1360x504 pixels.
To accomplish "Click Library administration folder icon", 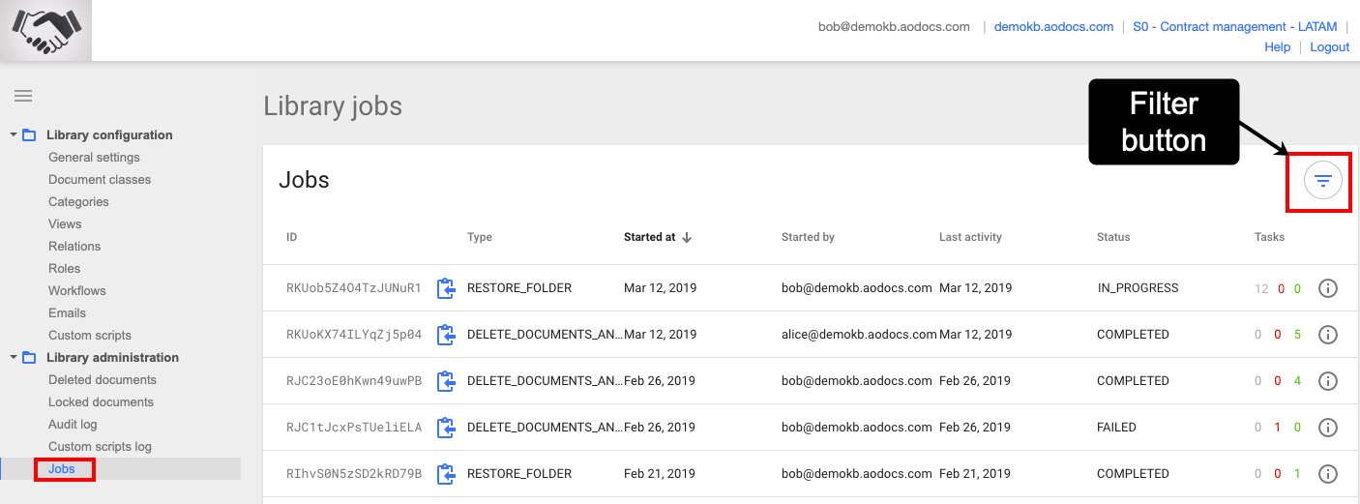I will (29, 358).
